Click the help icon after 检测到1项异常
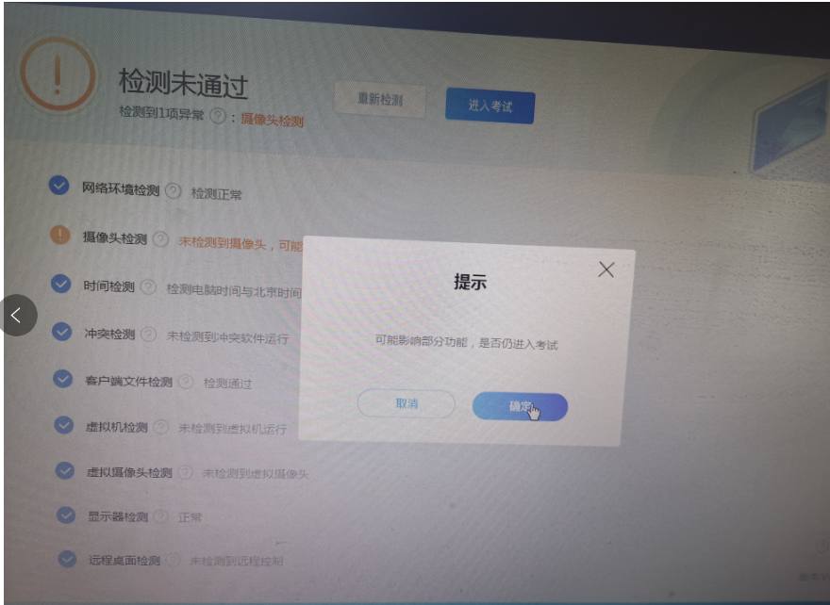The height and width of the screenshot is (605, 830). 218,117
